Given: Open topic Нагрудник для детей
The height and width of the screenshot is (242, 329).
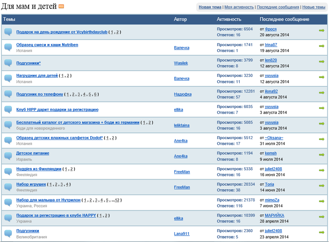Looking at the screenshot, I should pos(37,76).
